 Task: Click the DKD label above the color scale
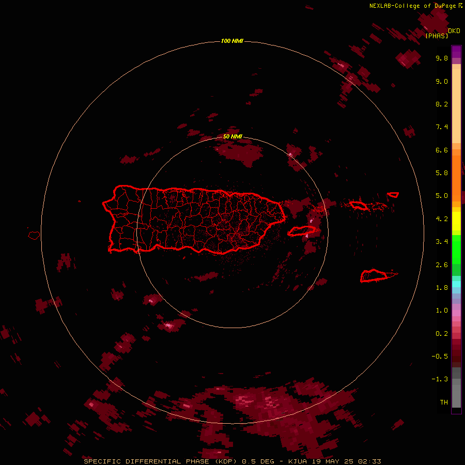[x=454, y=31]
